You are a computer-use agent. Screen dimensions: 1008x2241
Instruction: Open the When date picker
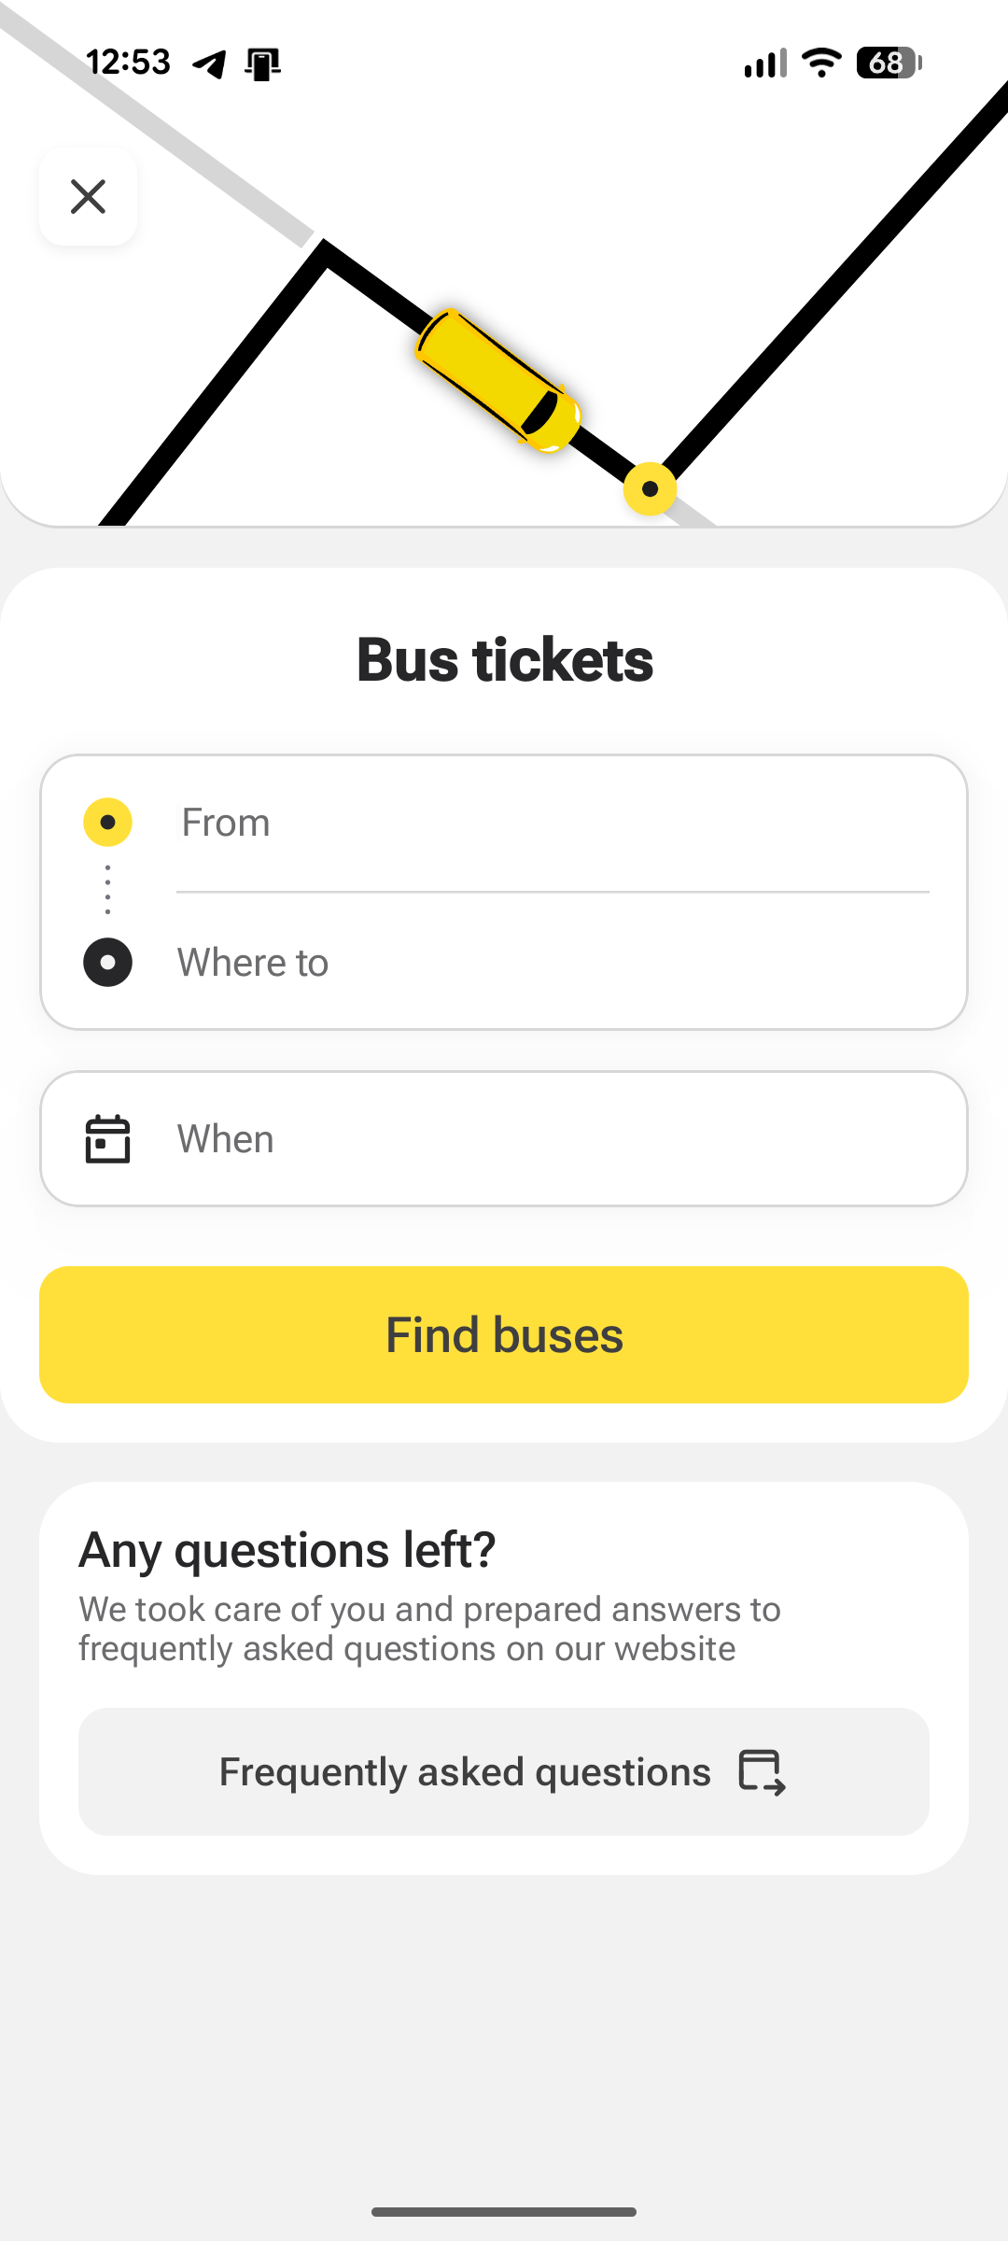pyautogui.click(x=504, y=1139)
